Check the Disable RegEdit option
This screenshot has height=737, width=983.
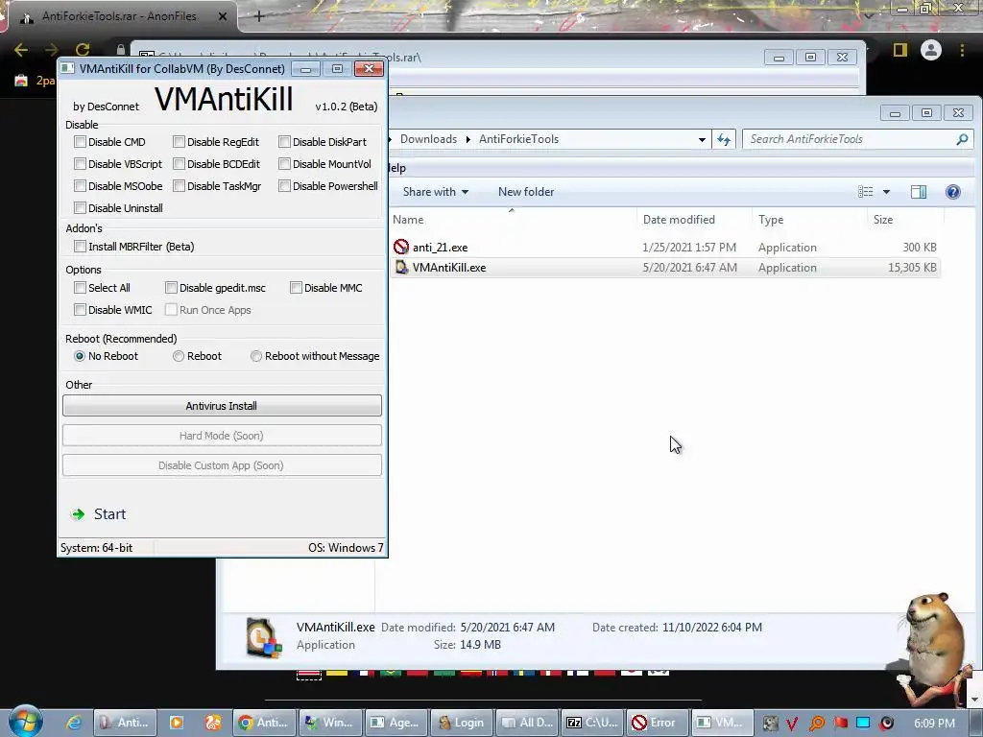click(179, 142)
